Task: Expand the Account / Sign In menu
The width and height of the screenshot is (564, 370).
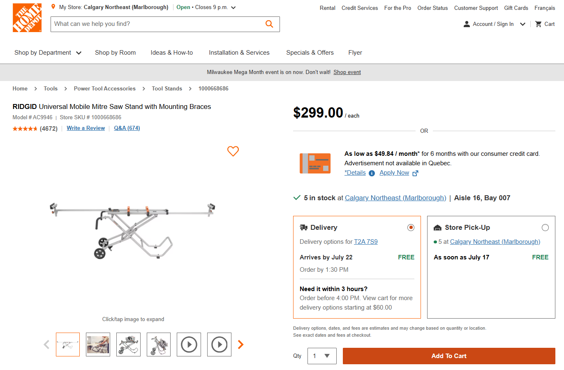Action: pos(522,24)
